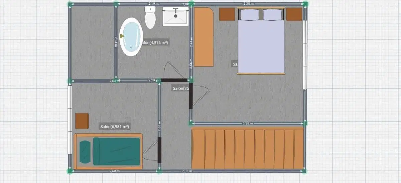Select the toilet in the bathroom
This screenshot has width=401, height=183.
(x=150, y=17)
